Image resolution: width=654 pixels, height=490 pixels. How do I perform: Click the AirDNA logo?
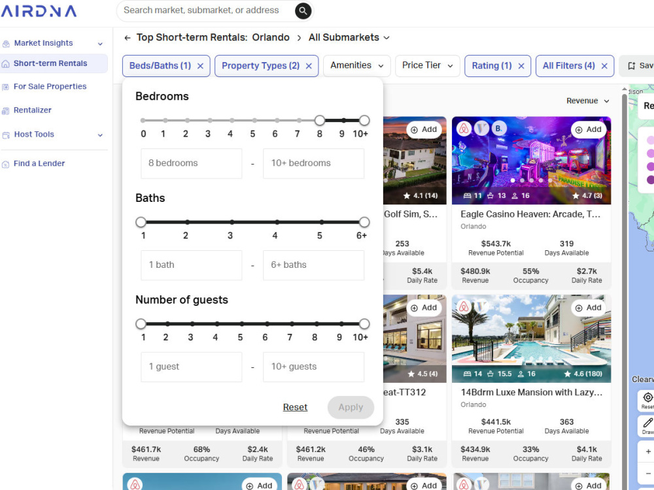tap(39, 11)
